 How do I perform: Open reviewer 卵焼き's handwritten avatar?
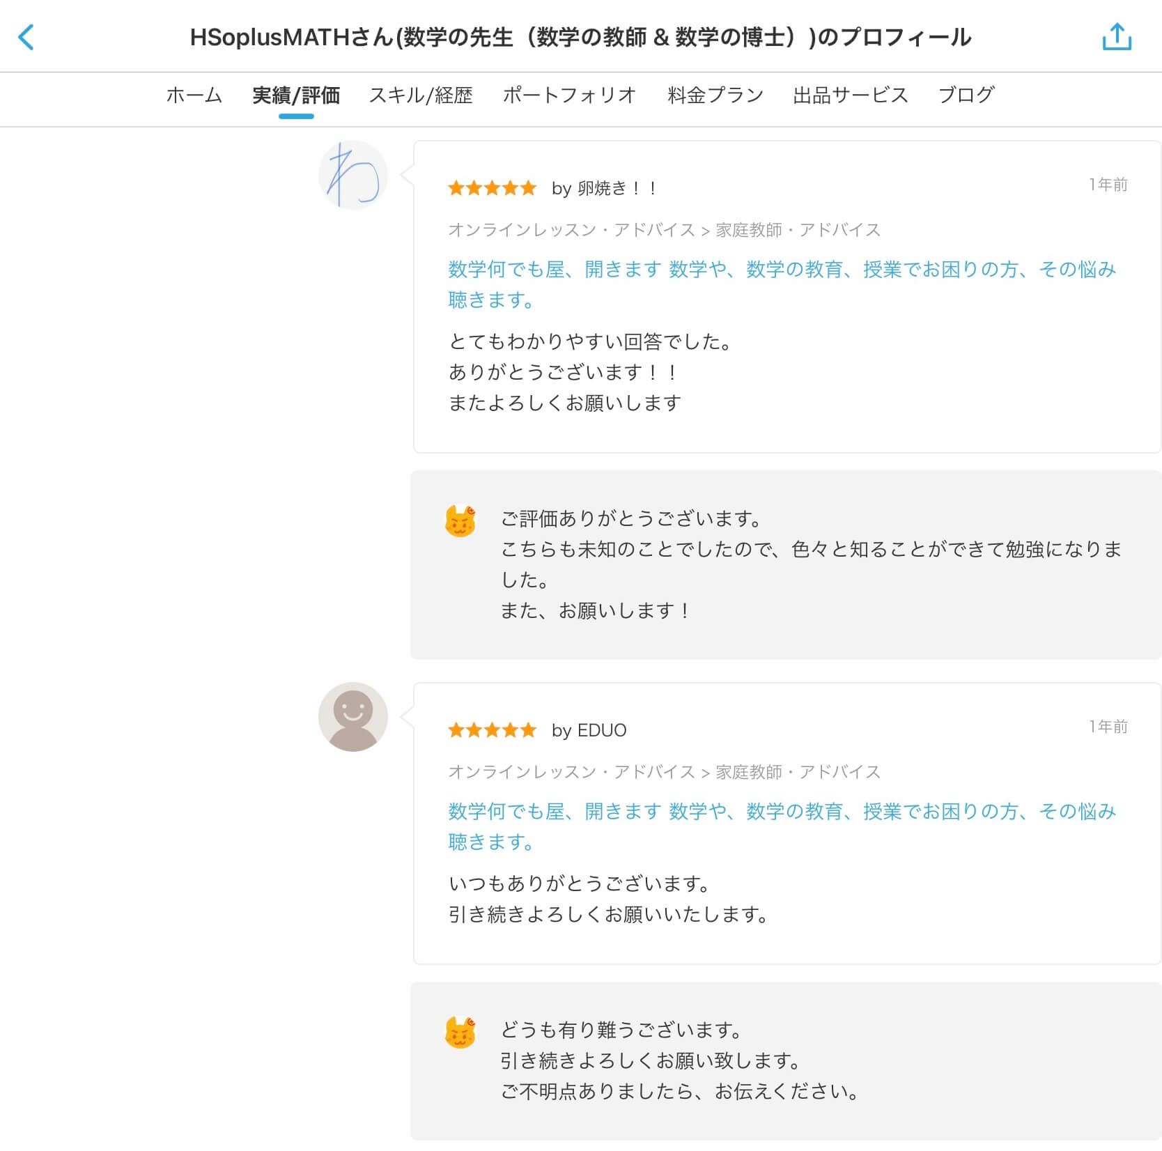point(353,175)
